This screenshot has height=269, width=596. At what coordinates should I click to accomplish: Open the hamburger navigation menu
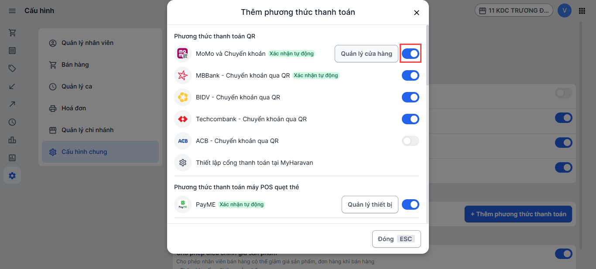pos(12,11)
